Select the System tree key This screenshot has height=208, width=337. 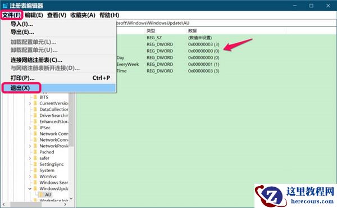(x=47, y=170)
